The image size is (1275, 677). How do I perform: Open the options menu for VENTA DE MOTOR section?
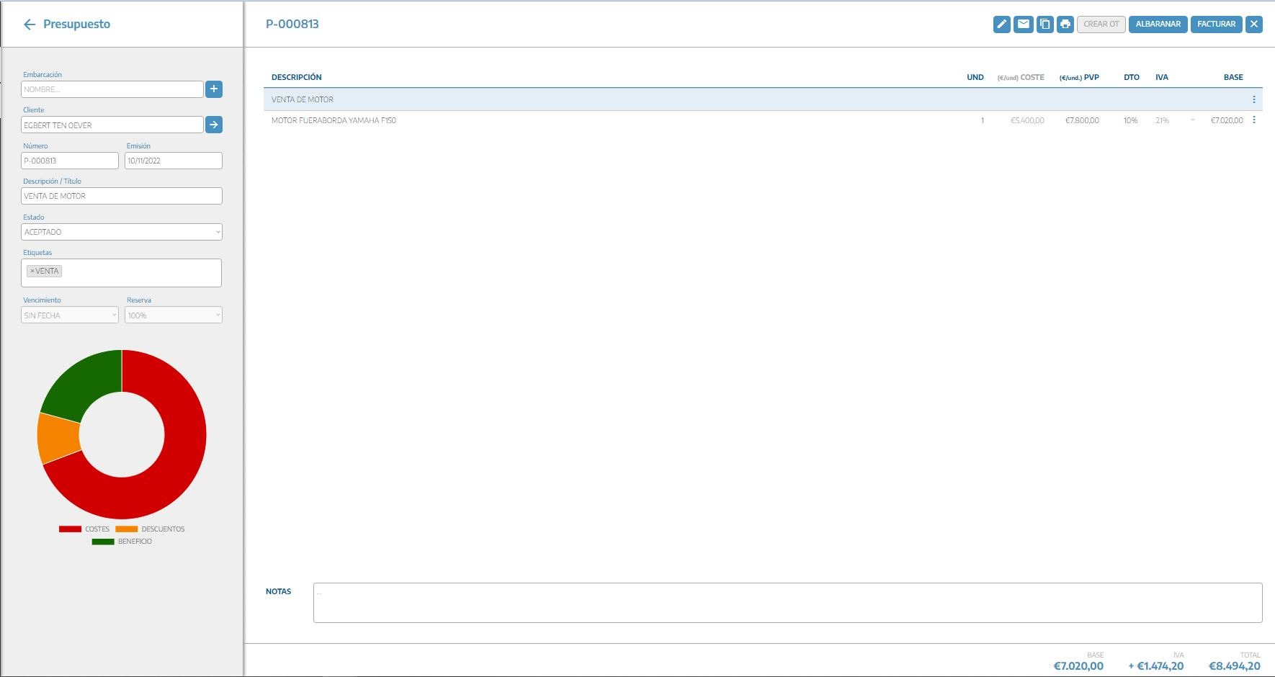1253,99
